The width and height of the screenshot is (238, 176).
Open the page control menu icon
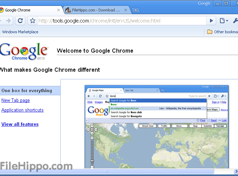pos(223,21)
